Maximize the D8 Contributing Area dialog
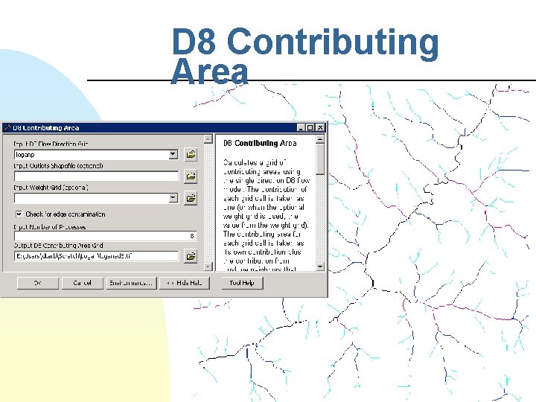 (310, 128)
